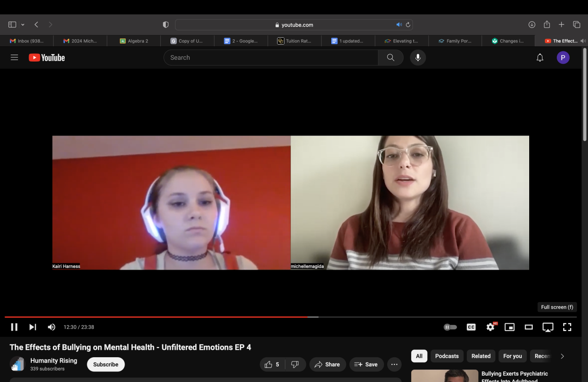588x382 pixels.
Task: Search with your voice microphone
Action: pyautogui.click(x=418, y=57)
